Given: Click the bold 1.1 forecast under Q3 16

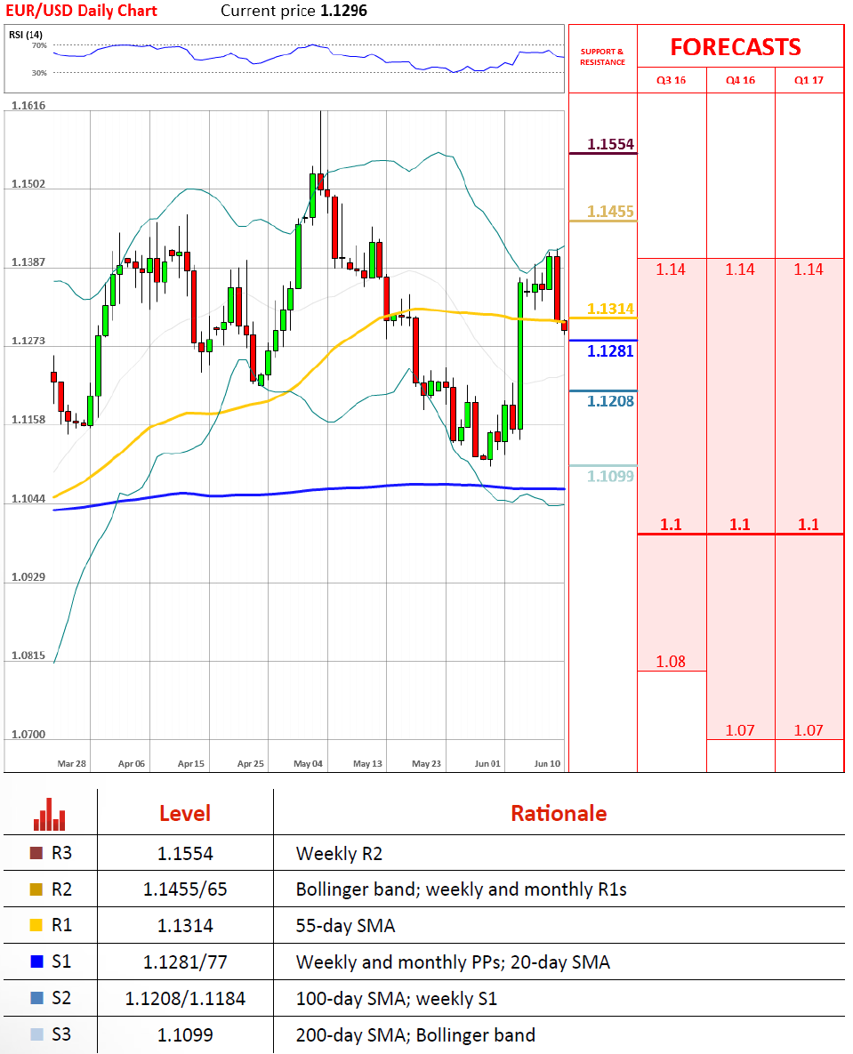Looking at the screenshot, I should pos(671,524).
